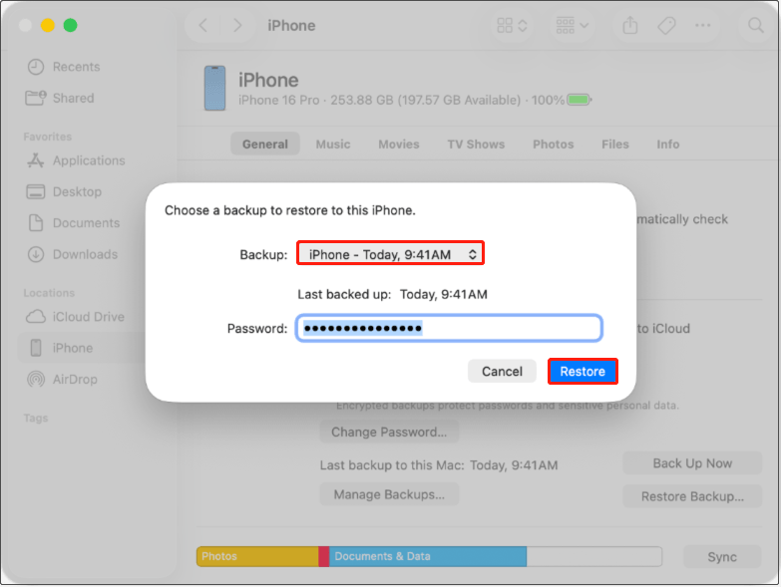Image resolution: width=781 pixels, height=587 pixels.
Task: Click the Shared folder icon
Action: (36, 98)
